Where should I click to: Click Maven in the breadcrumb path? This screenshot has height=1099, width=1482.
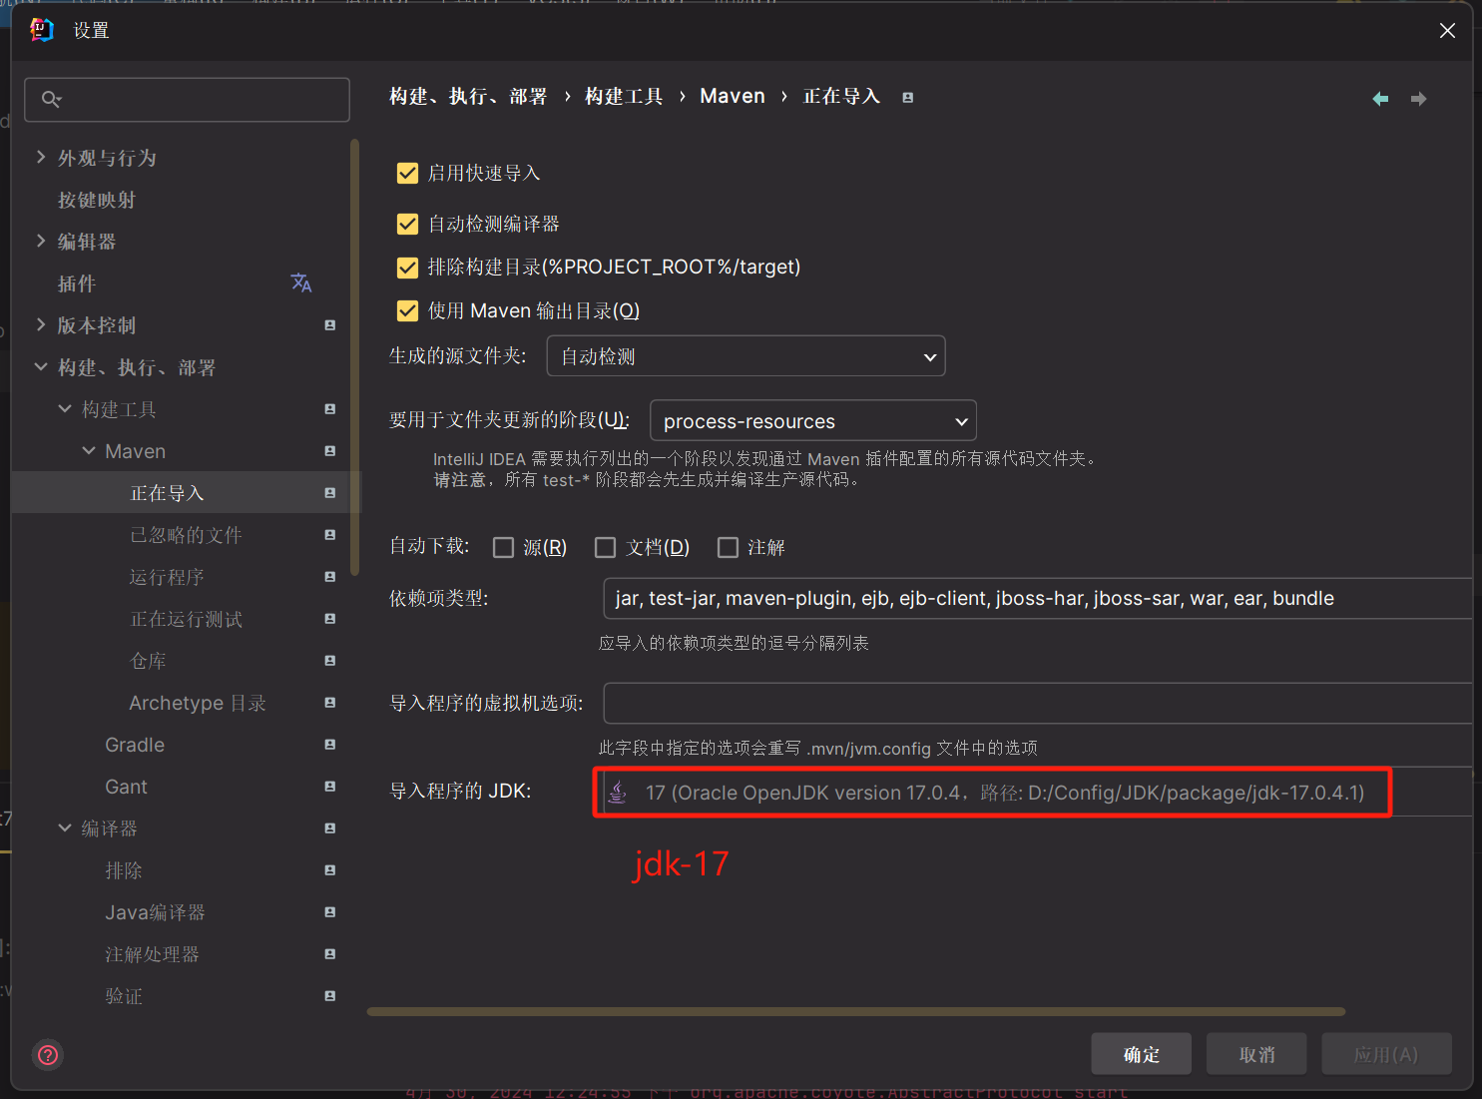pos(733,96)
